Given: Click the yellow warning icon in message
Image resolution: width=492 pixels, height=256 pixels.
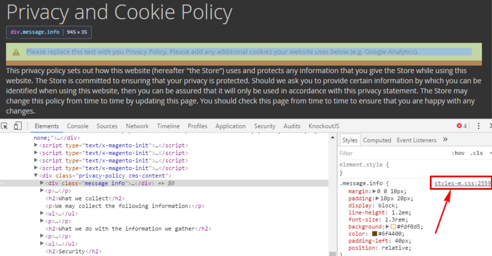Looking at the screenshot, I should click(x=16, y=52).
